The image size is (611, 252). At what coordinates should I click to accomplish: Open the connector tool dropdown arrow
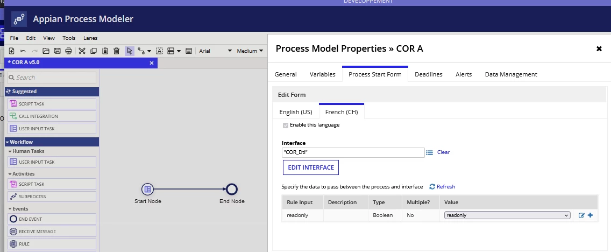149,51
